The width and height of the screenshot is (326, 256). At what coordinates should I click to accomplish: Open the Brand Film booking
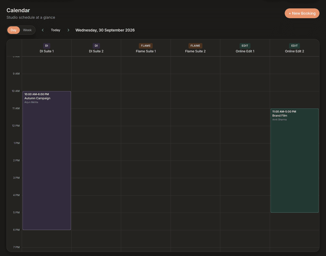click(294, 161)
